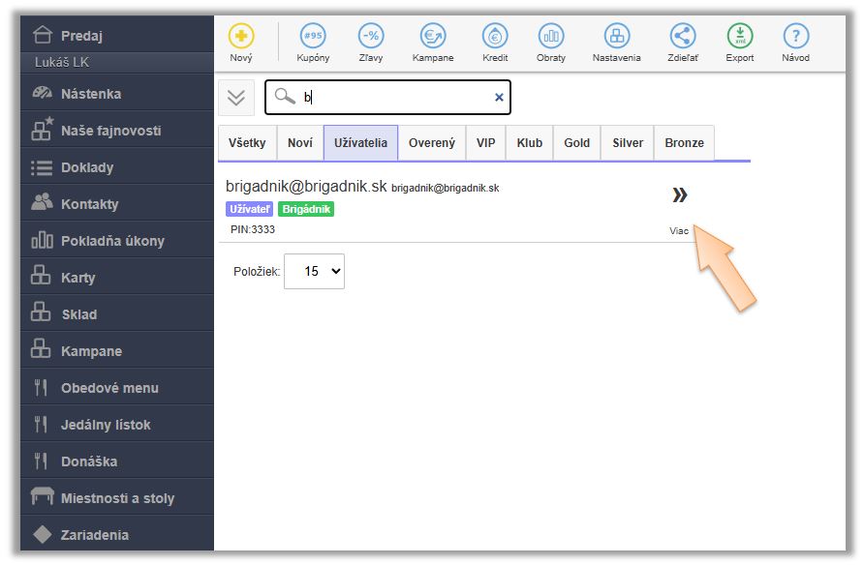The image size is (864, 565).
Task: Click the Nový plus icon
Action: pyautogui.click(x=241, y=37)
